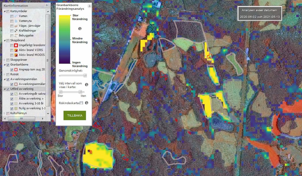Click the layer list horizontal scroll right arrow

tap(42, 119)
